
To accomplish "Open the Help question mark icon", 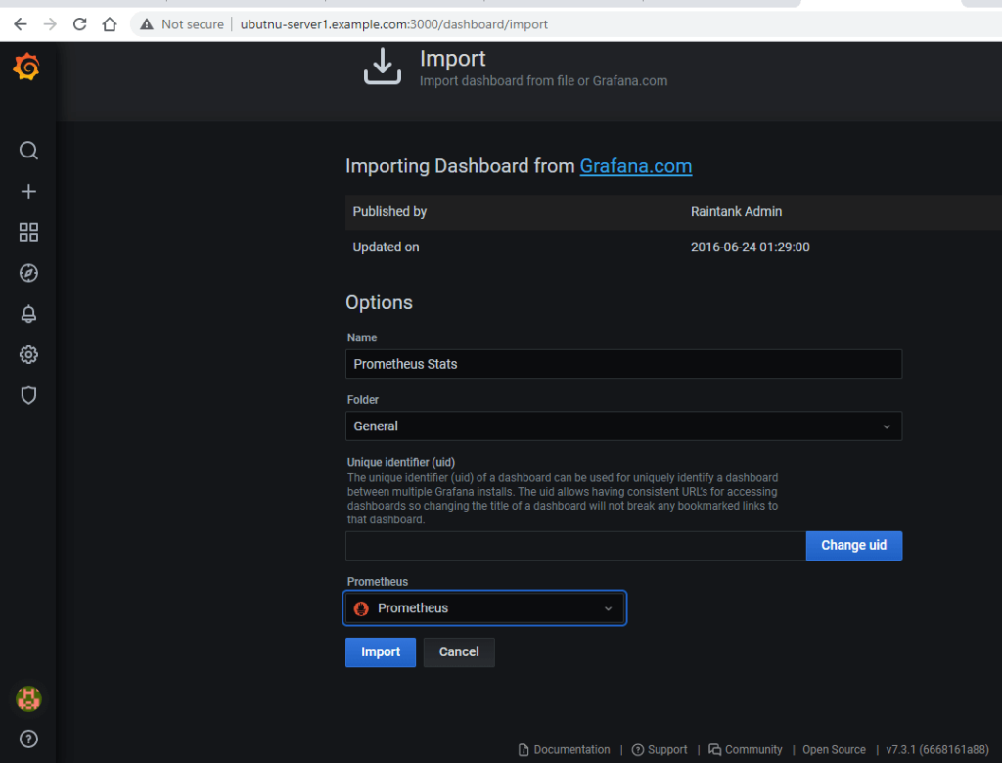I will pyautogui.click(x=28, y=740).
